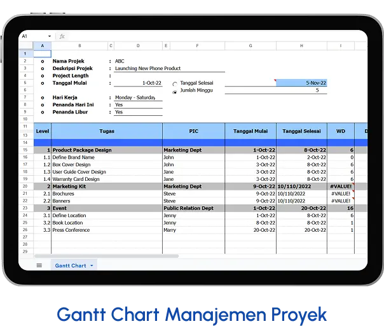The height and width of the screenshot is (326, 384).
Task: Select column header B
Action: click(x=79, y=46)
